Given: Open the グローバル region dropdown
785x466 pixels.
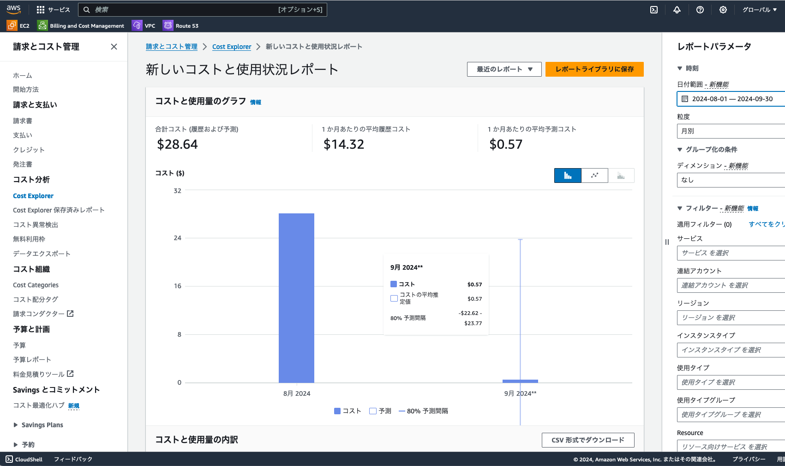Looking at the screenshot, I should click(x=759, y=10).
